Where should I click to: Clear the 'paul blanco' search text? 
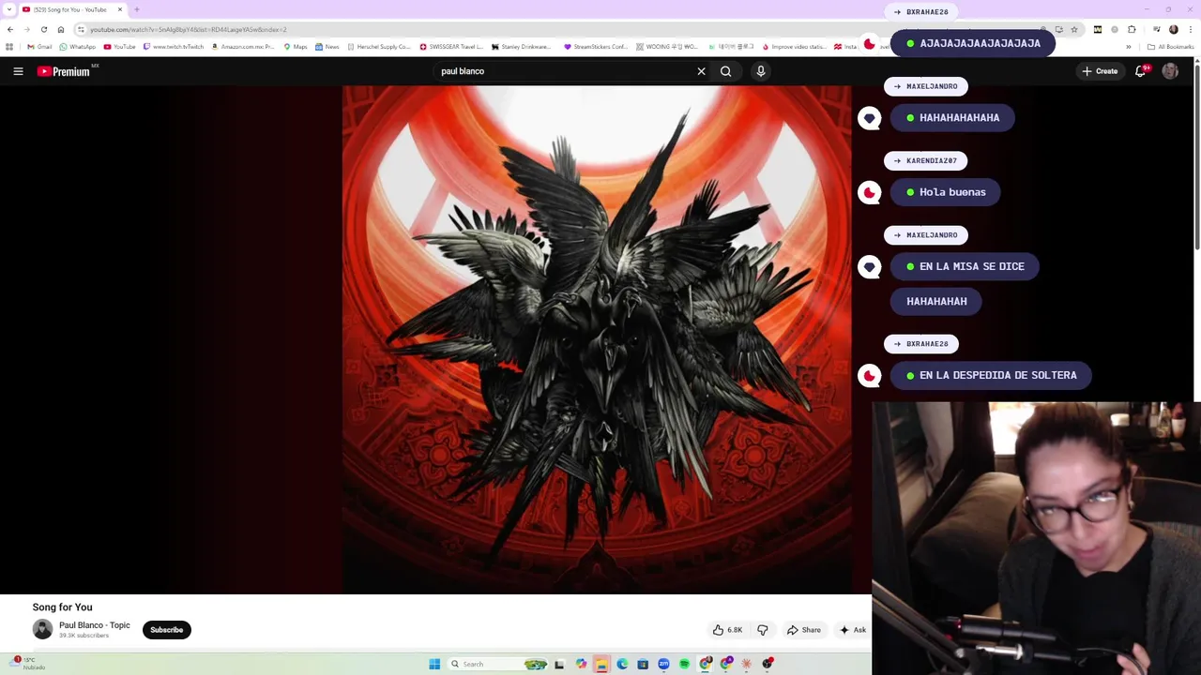coord(701,71)
